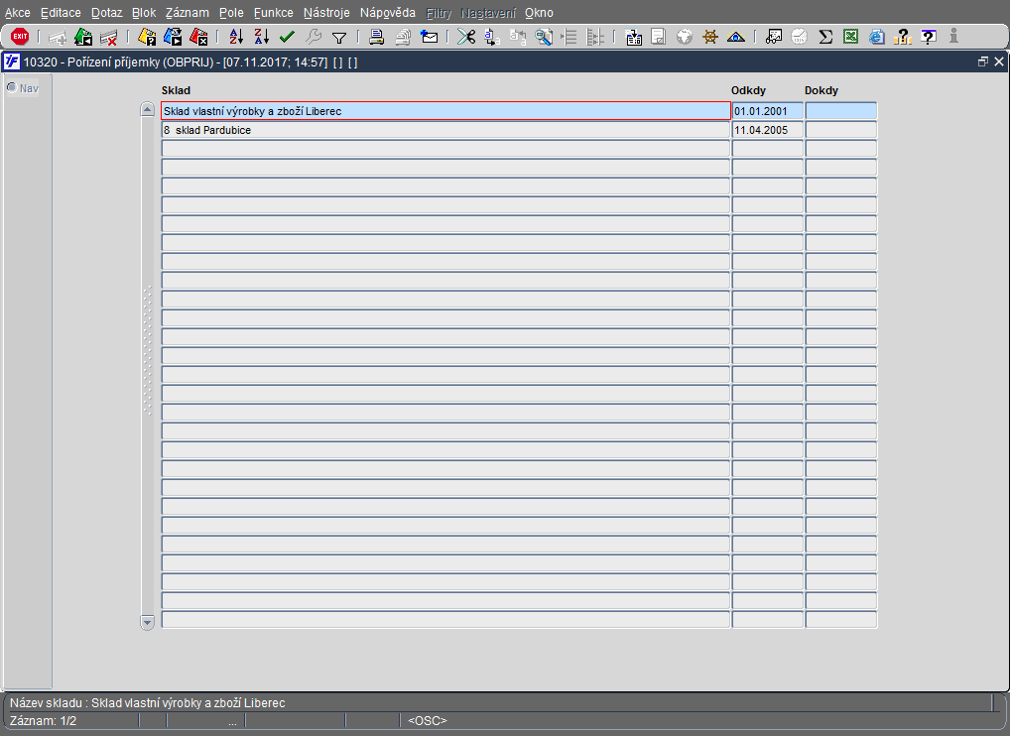1010x736 pixels.
Task: Close the 10320 Pořízení příjemky window
Action: point(999,61)
